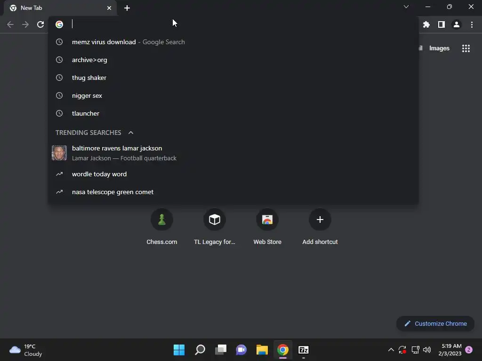
Task: Click the Chrome taskbar icon
Action: pyautogui.click(x=283, y=350)
